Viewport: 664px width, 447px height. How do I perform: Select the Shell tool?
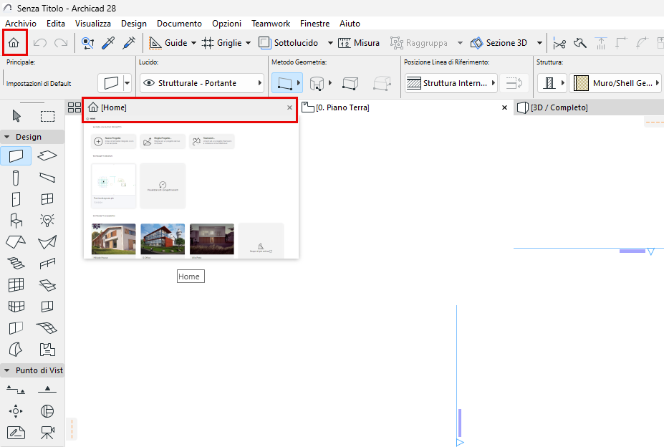pyautogui.click(x=47, y=242)
